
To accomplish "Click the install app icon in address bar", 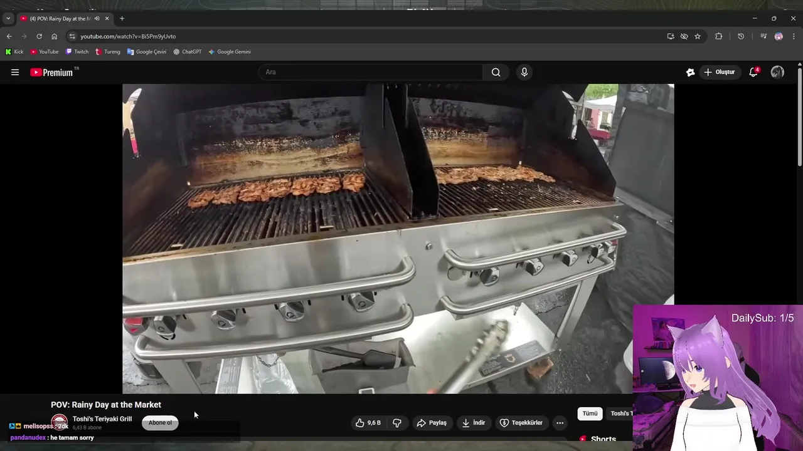I will [x=671, y=36].
